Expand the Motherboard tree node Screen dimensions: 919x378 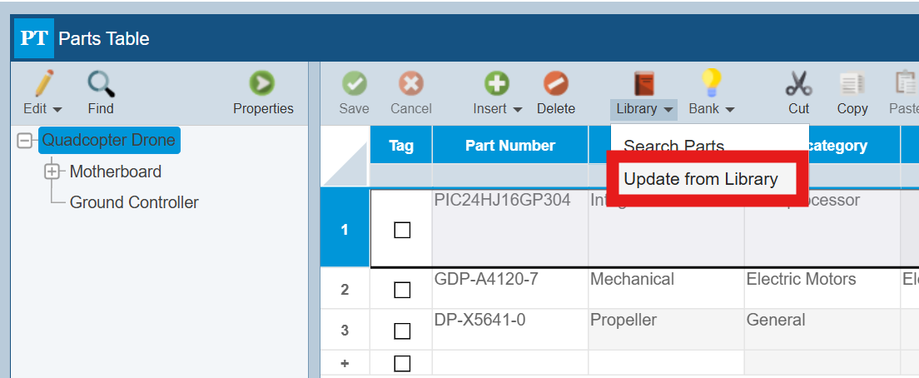click(x=52, y=172)
